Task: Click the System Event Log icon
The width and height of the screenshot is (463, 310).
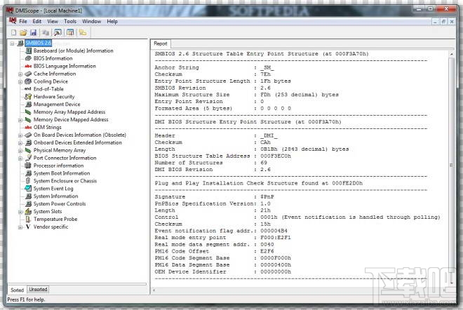Action: pyautogui.click(x=28, y=189)
